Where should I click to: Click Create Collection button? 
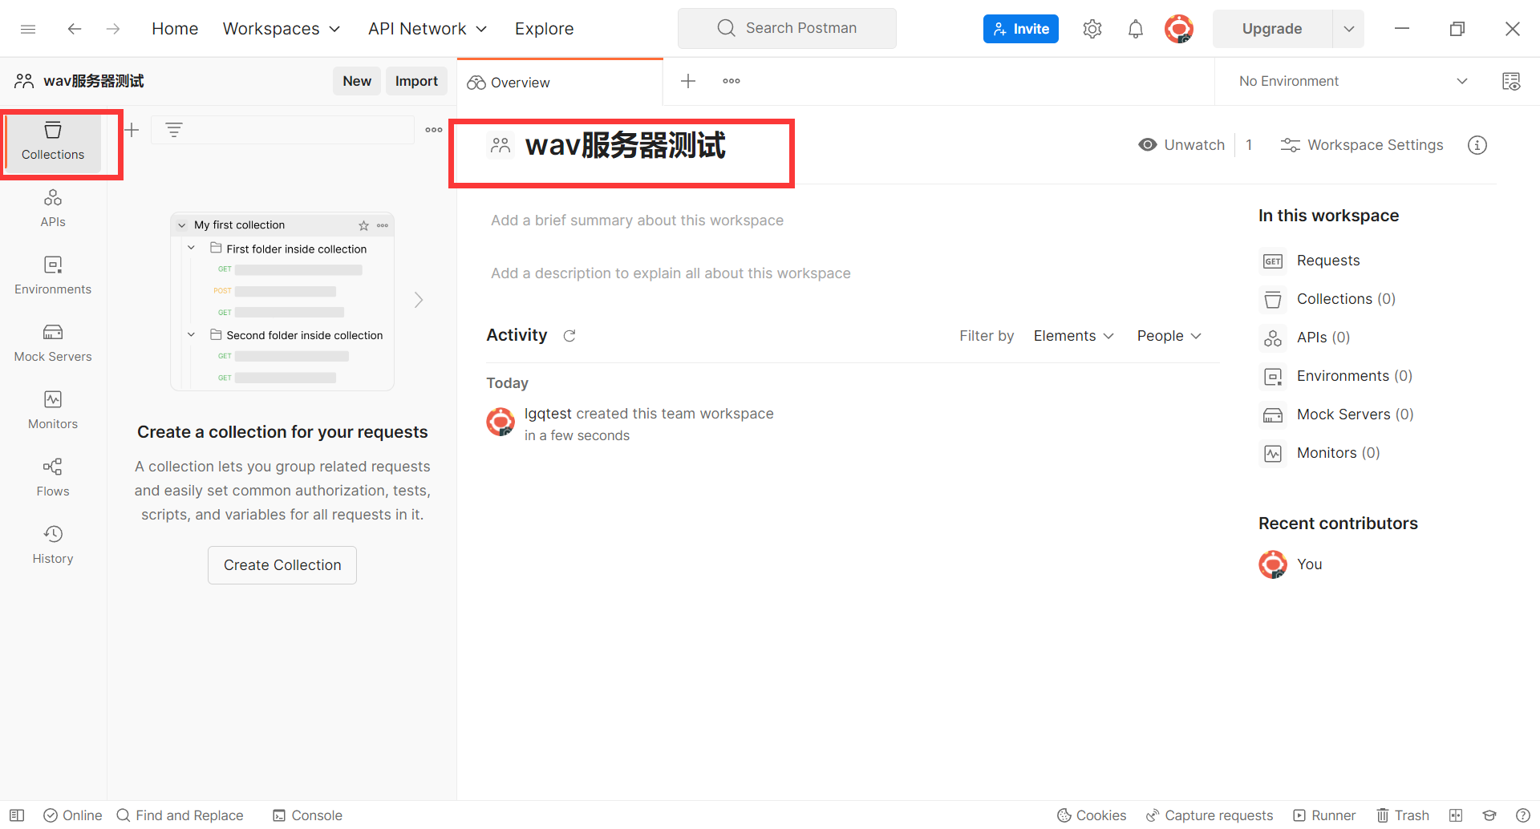pyautogui.click(x=282, y=565)
